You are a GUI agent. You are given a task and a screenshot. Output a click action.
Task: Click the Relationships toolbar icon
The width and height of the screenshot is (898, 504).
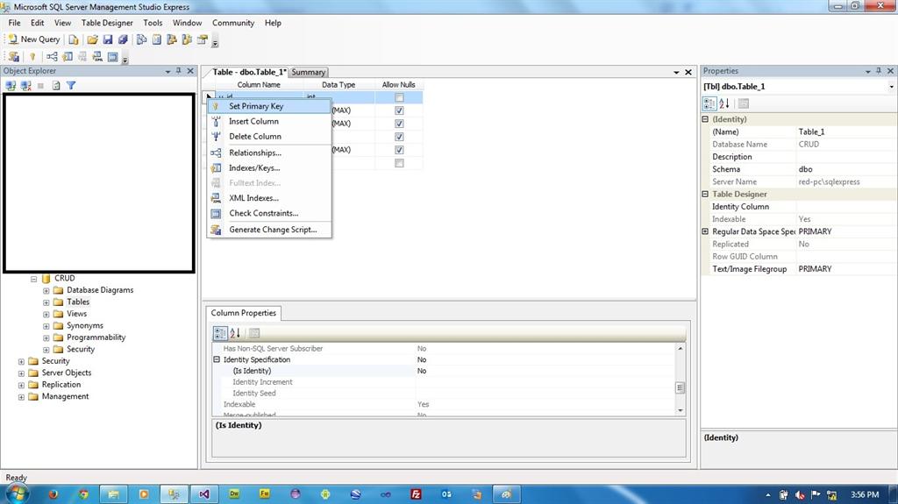52,56
